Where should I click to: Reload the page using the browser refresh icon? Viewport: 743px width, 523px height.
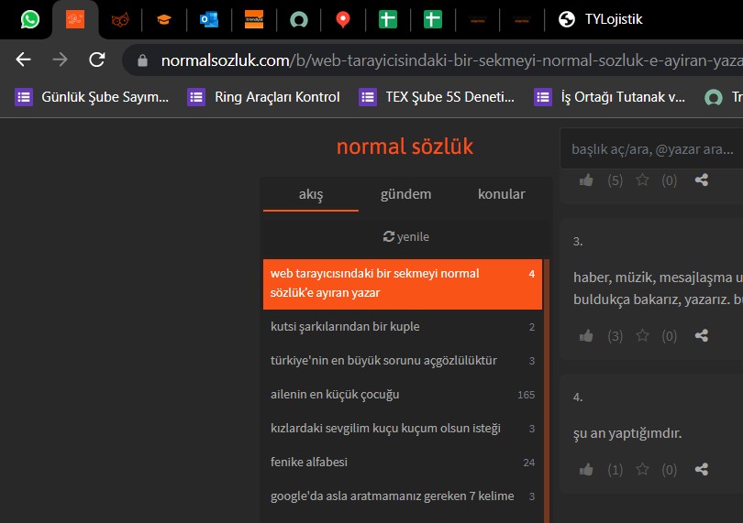[96, 60]
